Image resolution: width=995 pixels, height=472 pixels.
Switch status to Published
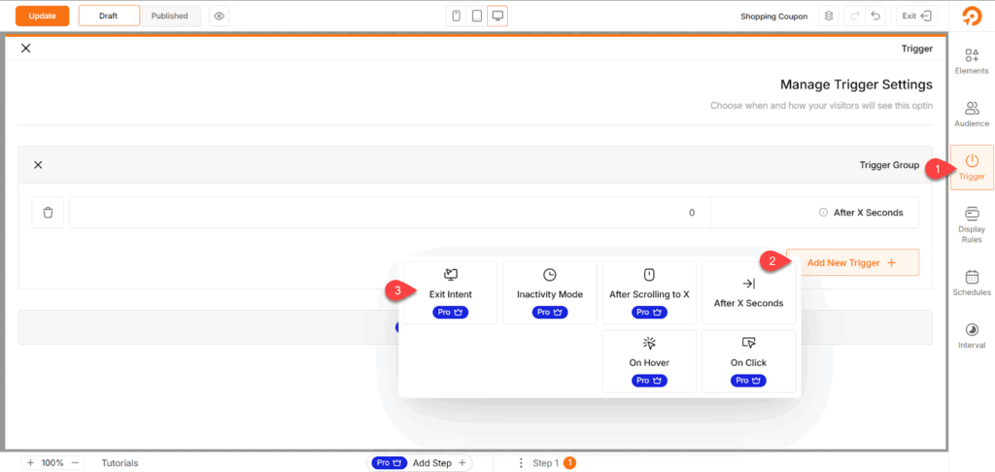(170, 17)
